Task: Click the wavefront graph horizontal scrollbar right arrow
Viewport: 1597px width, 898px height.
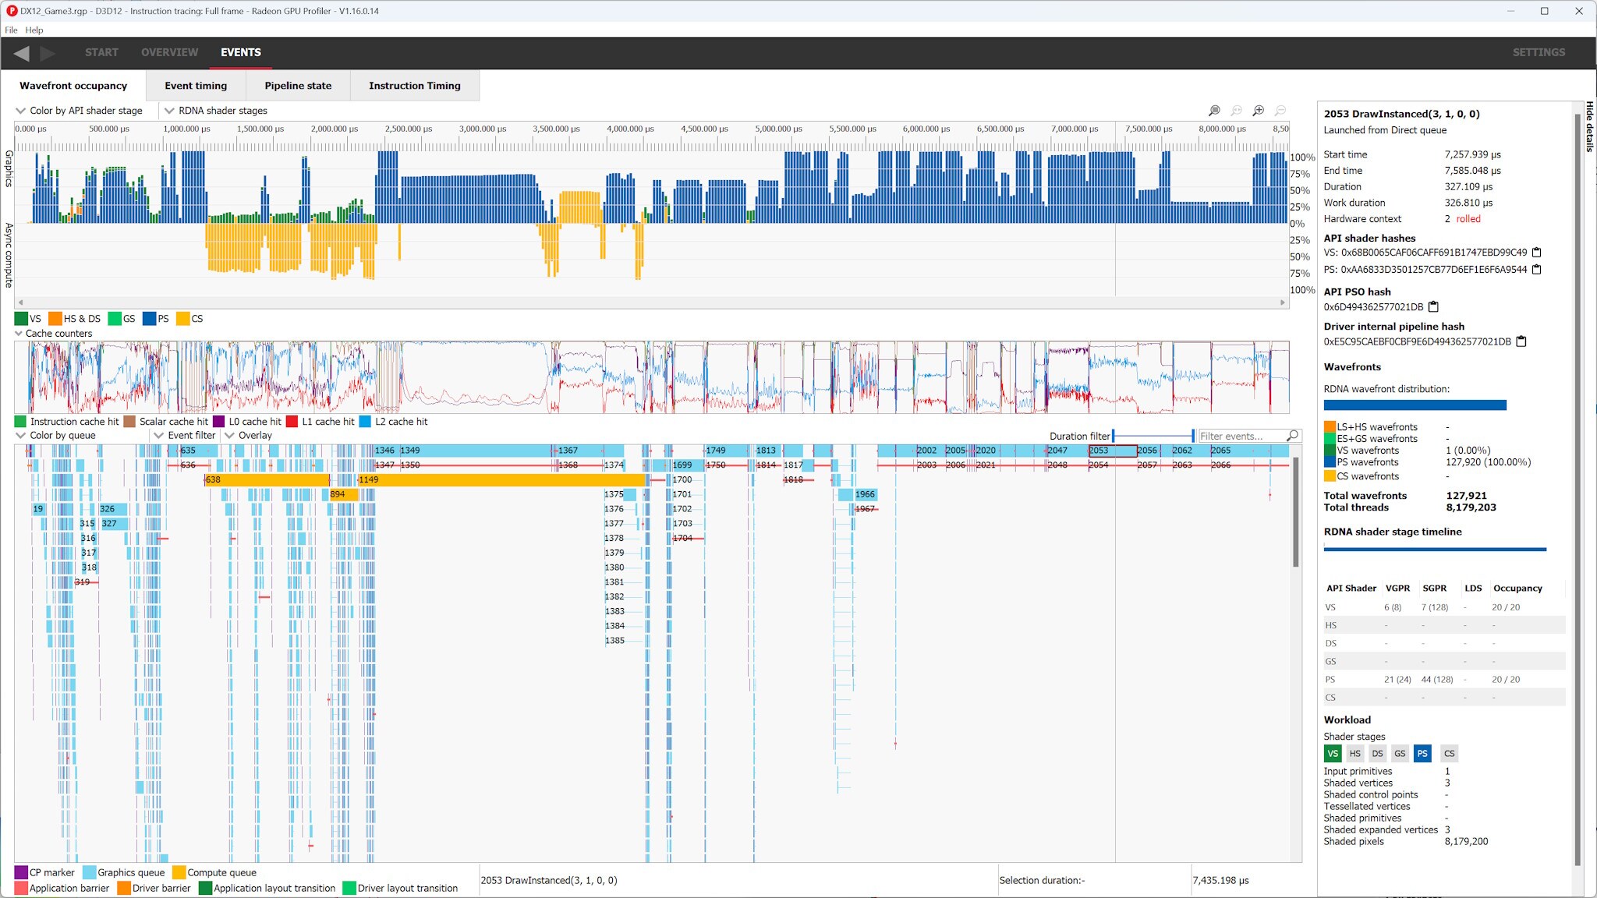Action: click(x=1283, y=302)
